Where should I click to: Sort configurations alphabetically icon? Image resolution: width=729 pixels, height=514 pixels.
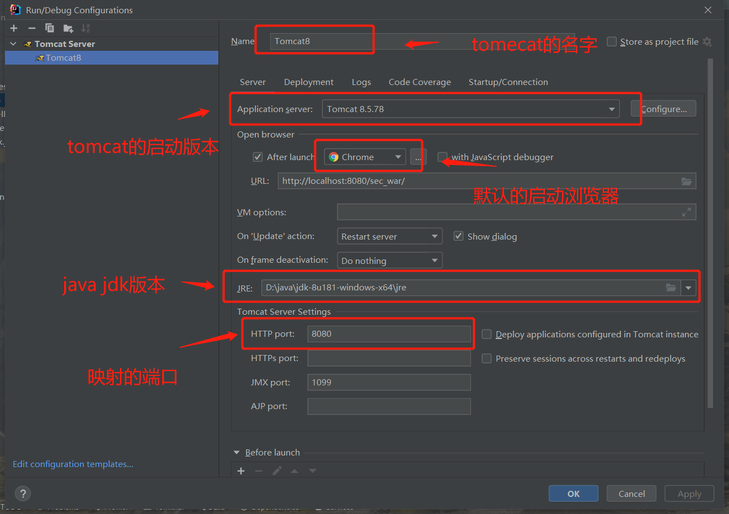[85, 28]
